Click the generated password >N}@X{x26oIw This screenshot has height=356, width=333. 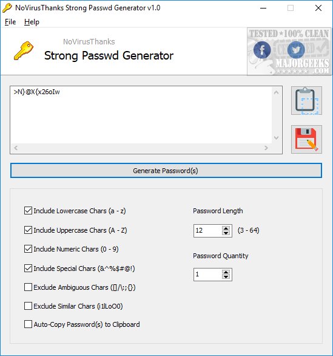(x=37, y=92)
